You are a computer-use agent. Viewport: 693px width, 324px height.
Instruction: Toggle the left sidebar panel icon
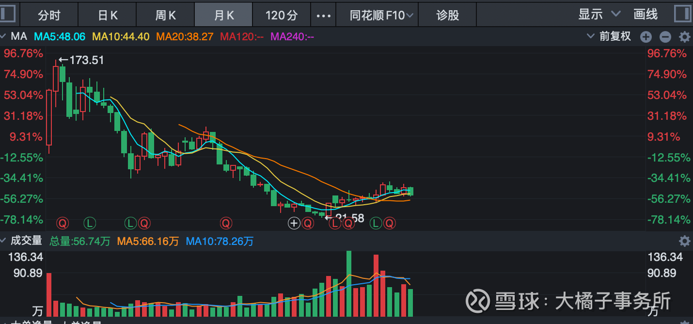click(x=8, y=14)
